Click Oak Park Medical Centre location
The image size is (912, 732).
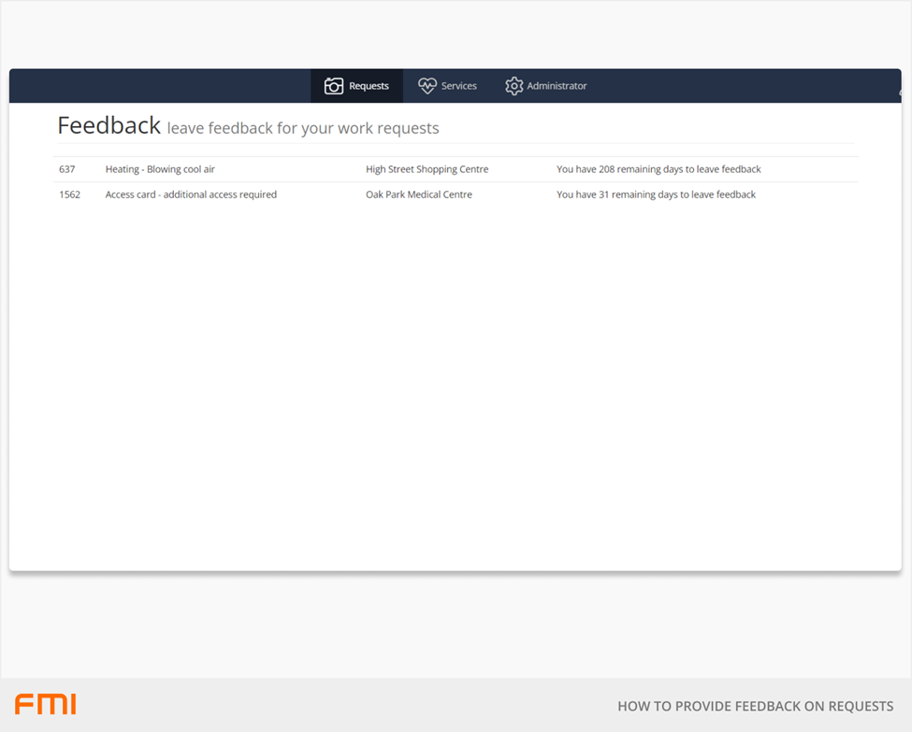coord(418,194)
